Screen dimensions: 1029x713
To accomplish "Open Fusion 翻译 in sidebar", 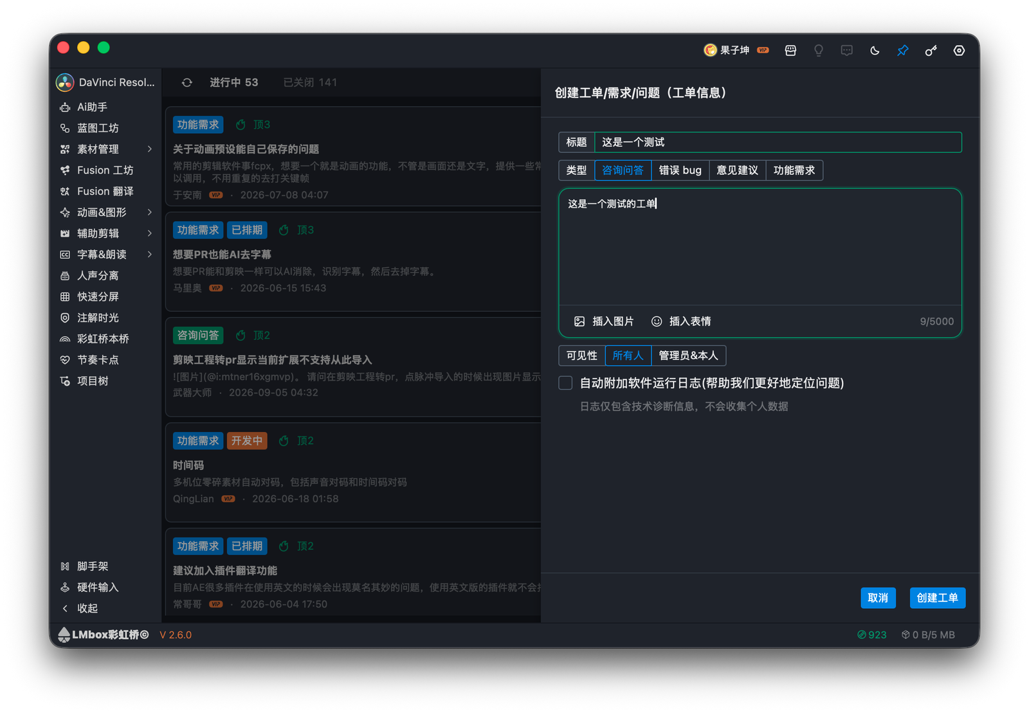I will pos(106,191).
